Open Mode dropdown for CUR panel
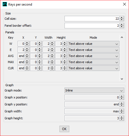The image size is (129, 136). 94,68
